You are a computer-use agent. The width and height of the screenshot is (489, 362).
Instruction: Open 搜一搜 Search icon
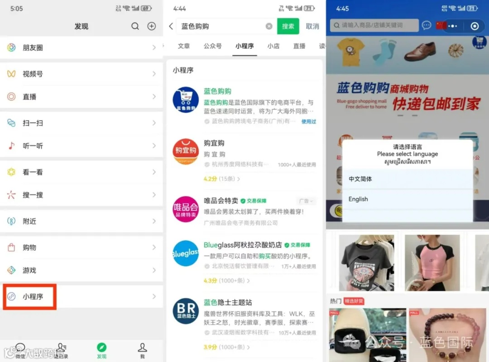coord(11,195)
